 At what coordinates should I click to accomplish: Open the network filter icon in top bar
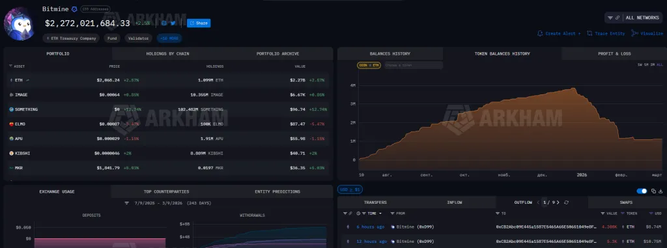(x=610, y=18)
